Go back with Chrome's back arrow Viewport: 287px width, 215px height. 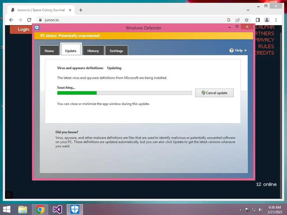pyautogui.click(x=11, y=20)
